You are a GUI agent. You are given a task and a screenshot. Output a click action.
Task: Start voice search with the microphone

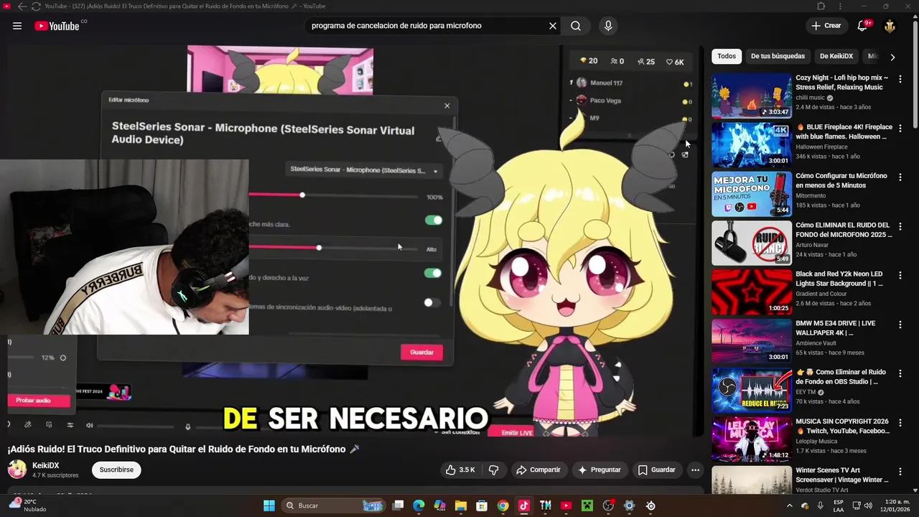coord(608,26)
